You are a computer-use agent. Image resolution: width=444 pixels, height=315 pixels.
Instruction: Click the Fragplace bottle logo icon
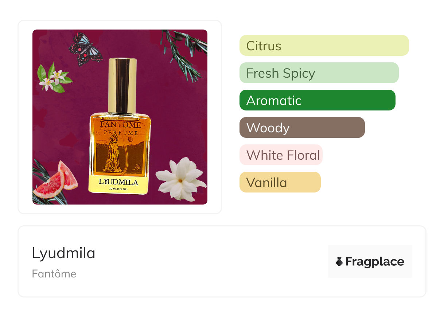[339, 261]
